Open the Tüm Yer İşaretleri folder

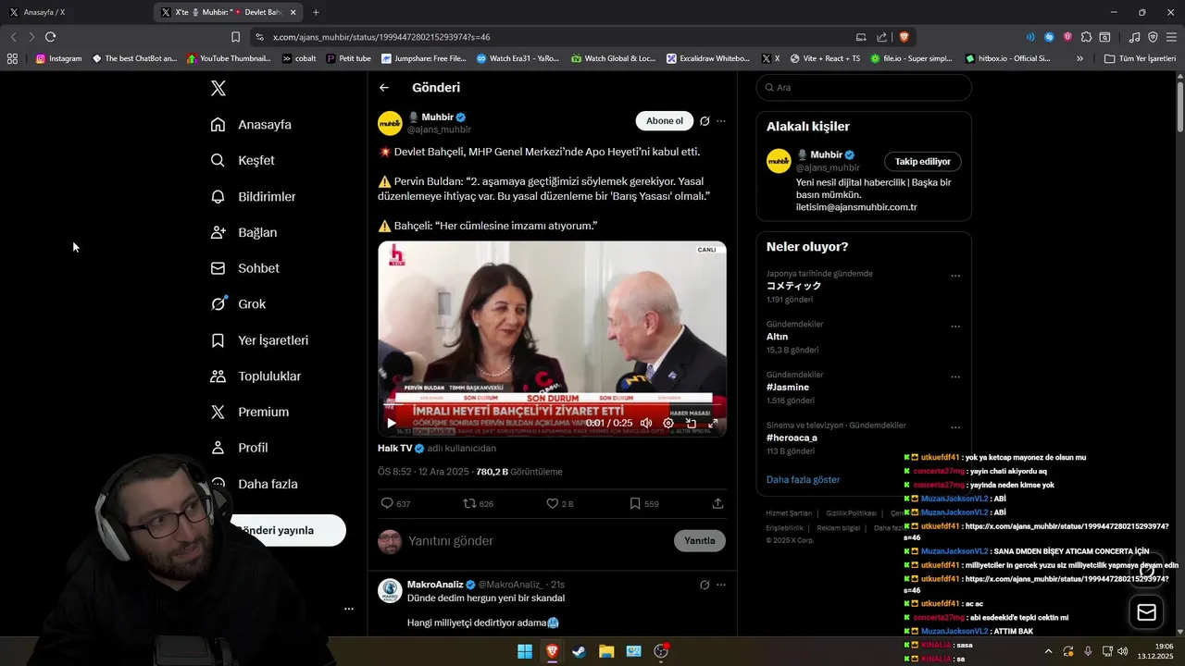click(x=1140, y=58)
